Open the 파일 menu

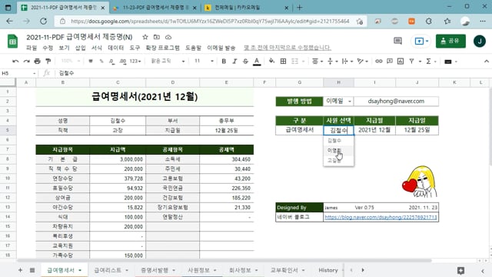point(32,48)
